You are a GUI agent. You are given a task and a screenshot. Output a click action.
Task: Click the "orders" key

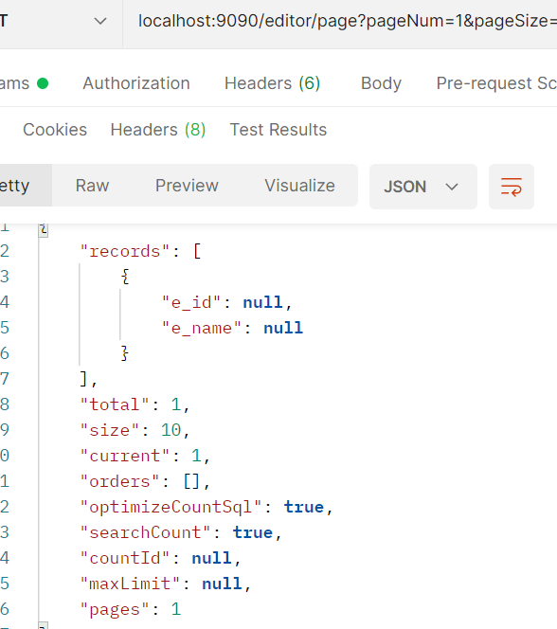119,481
